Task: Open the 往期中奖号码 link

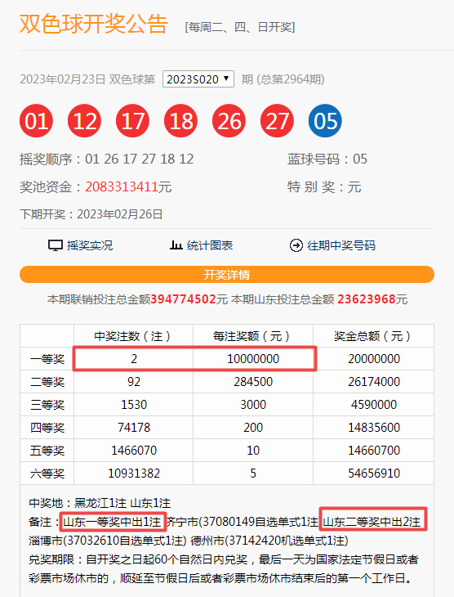Action: point(341,245)
